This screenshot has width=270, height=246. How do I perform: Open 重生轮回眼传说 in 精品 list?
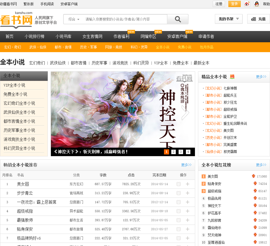(x=235, y=123)
